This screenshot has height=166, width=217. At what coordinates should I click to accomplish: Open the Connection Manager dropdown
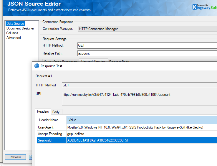pyautogui.click(x=148, y=29)
